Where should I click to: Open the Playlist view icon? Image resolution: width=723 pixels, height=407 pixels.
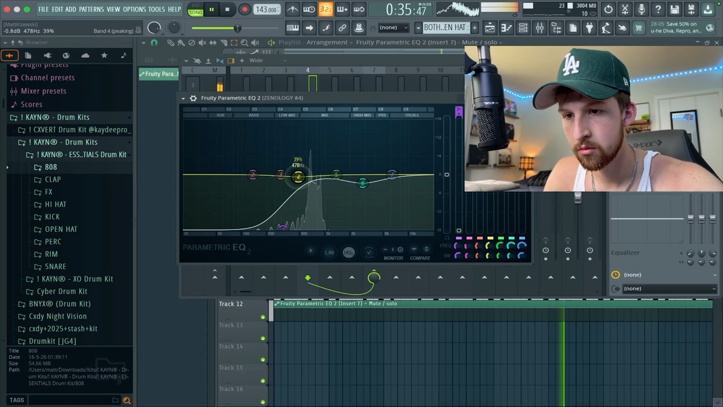point(490,28)
